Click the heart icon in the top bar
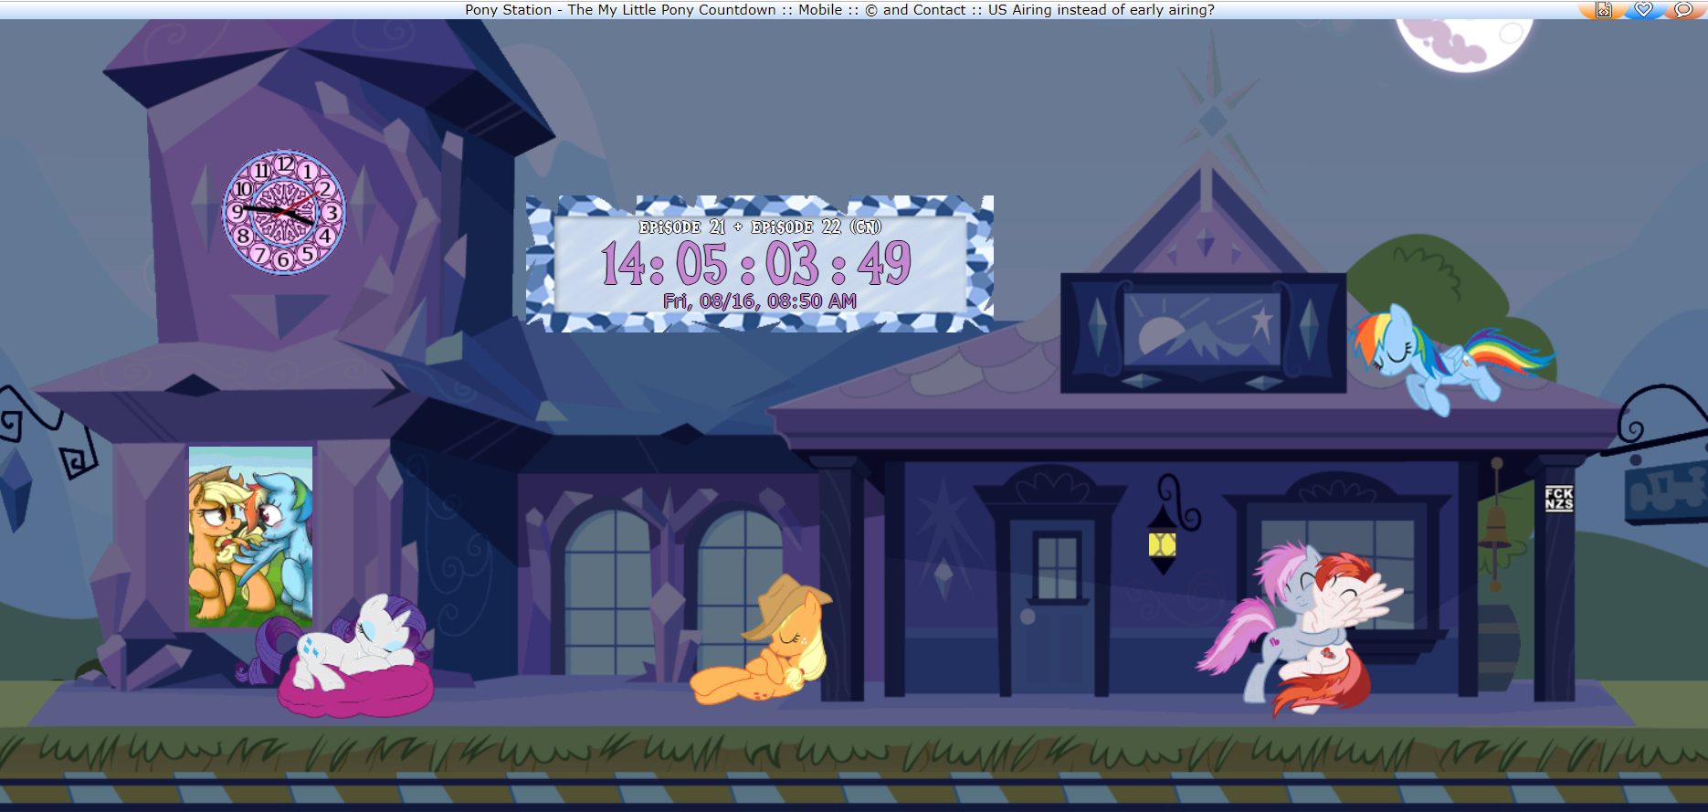This screenshot has width=1708, height=812. (x=1644, y=10)
